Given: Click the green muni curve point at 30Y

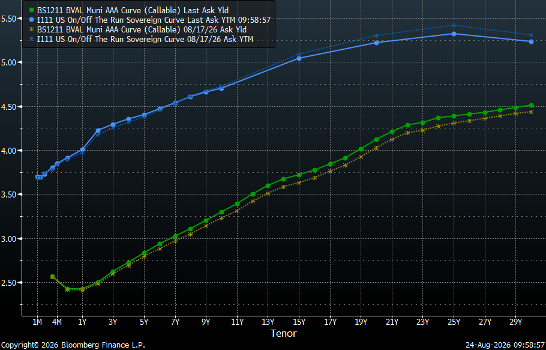Looking at the screenshot, I should 531,105.
